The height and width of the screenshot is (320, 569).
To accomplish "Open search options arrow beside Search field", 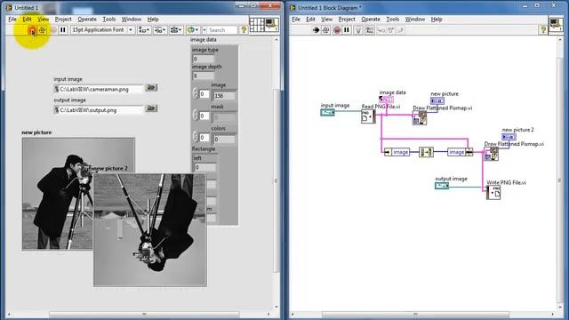I will pyautogui.click(x=204, y=30).
